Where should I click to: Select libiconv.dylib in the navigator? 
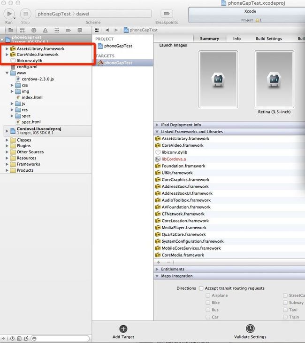(x=29, y=61)
